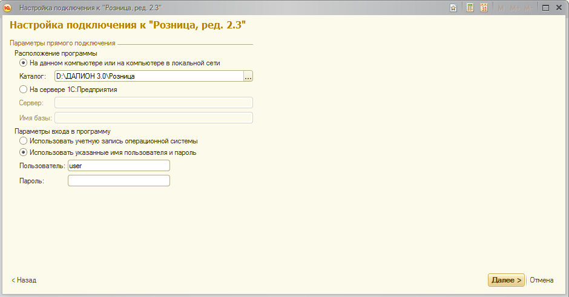Image resolution: width=569 pixels, height=297 pixels.
Task: Click the 1C application logo icon
Action: coord(7,8)
